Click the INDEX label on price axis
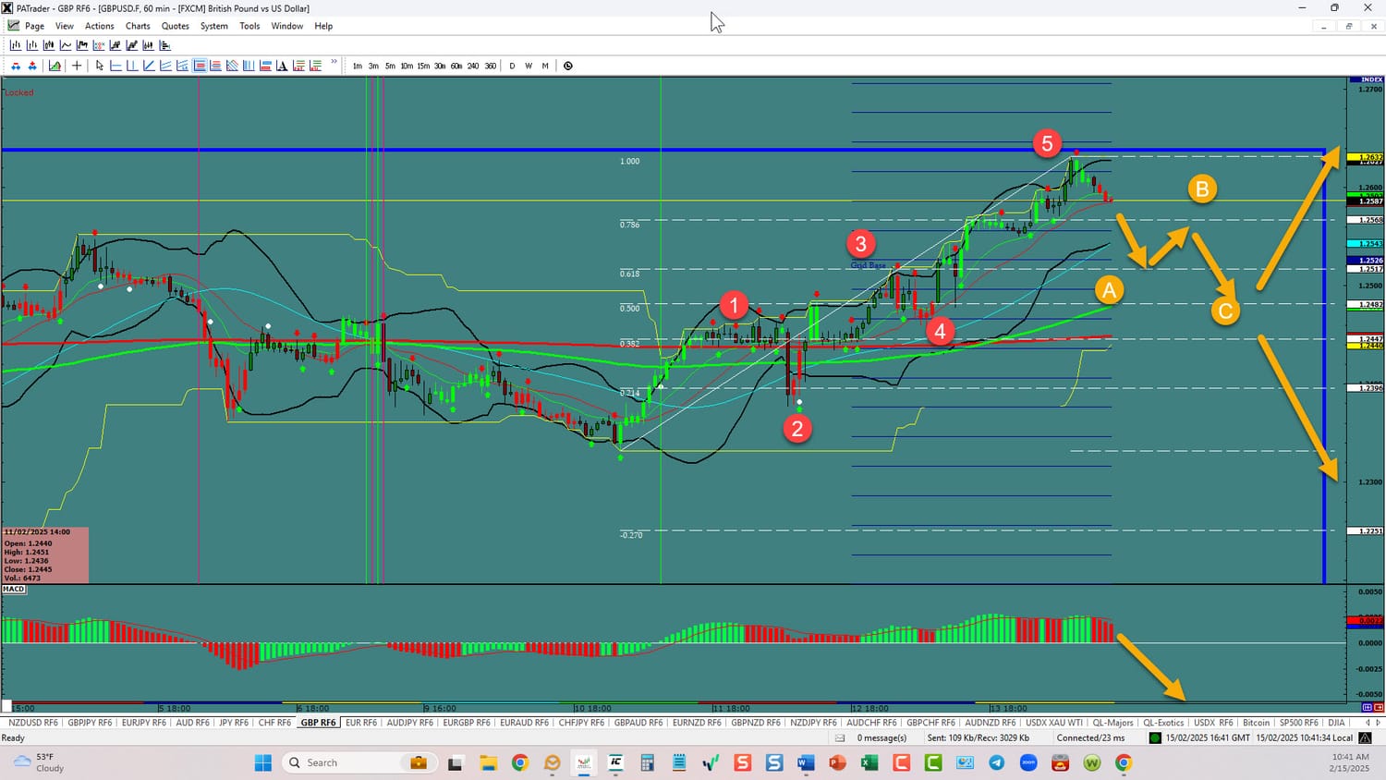The image size is (1386, 780). click(x=1371, y=80)
